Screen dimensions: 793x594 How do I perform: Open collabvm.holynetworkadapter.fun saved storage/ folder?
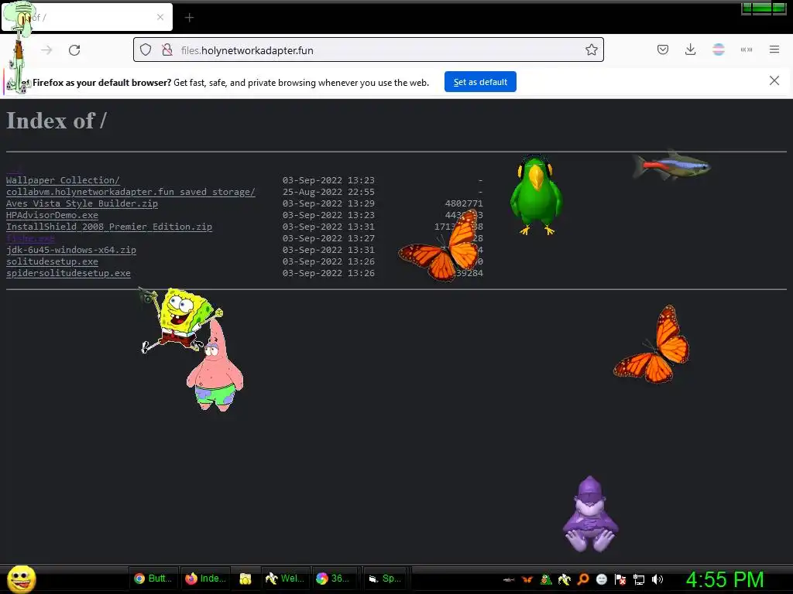(x=130, y=192)
